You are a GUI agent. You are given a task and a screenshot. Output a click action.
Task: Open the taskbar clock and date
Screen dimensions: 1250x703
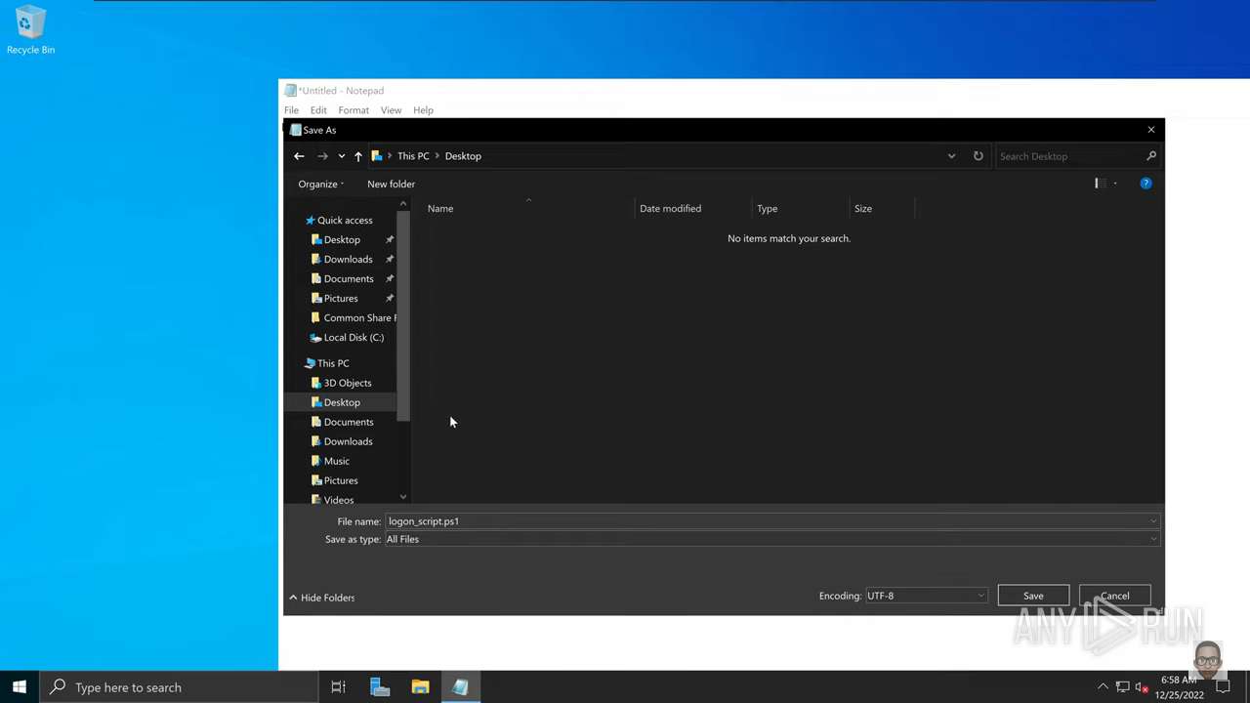1180,687
